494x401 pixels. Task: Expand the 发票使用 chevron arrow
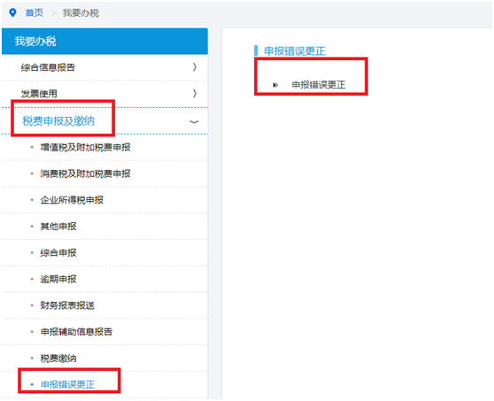(x=195, y=94)
